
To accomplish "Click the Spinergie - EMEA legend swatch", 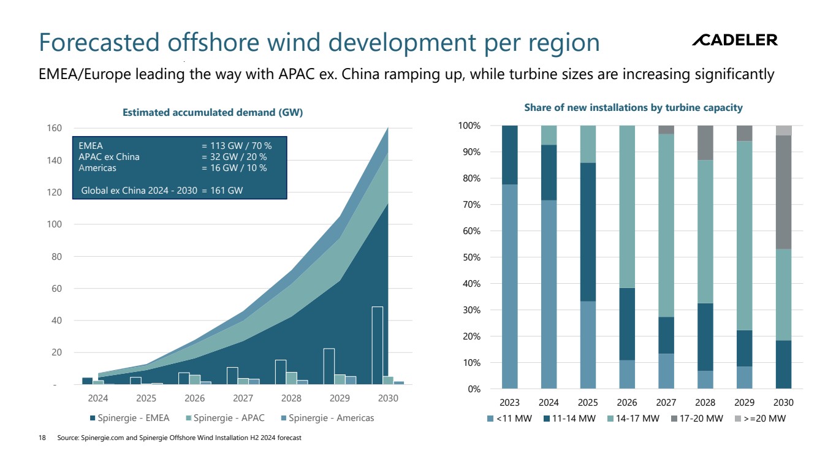I will coord(93,419).
